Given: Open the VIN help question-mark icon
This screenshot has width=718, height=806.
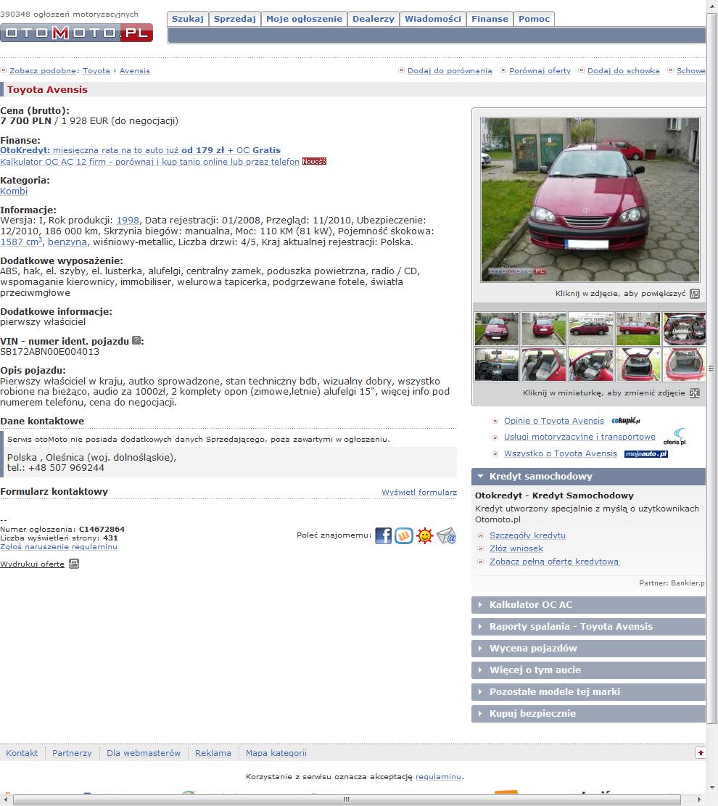Looking at the screenshot, I should [x=136, y=340].
